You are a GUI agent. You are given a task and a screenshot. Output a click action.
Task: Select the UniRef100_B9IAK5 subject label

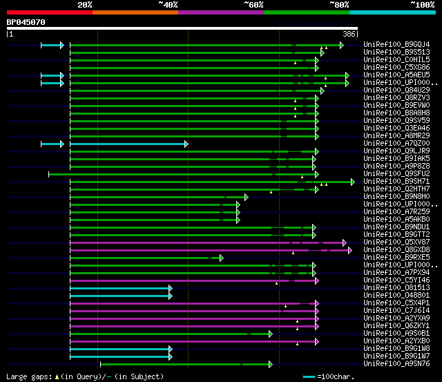pyautogui.click(x=396, y=159)
